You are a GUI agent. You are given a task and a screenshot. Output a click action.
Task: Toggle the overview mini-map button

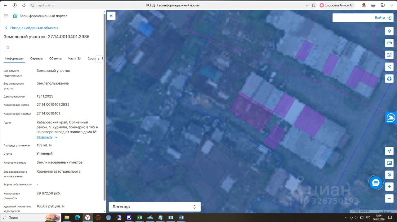(x=389, y=163)
